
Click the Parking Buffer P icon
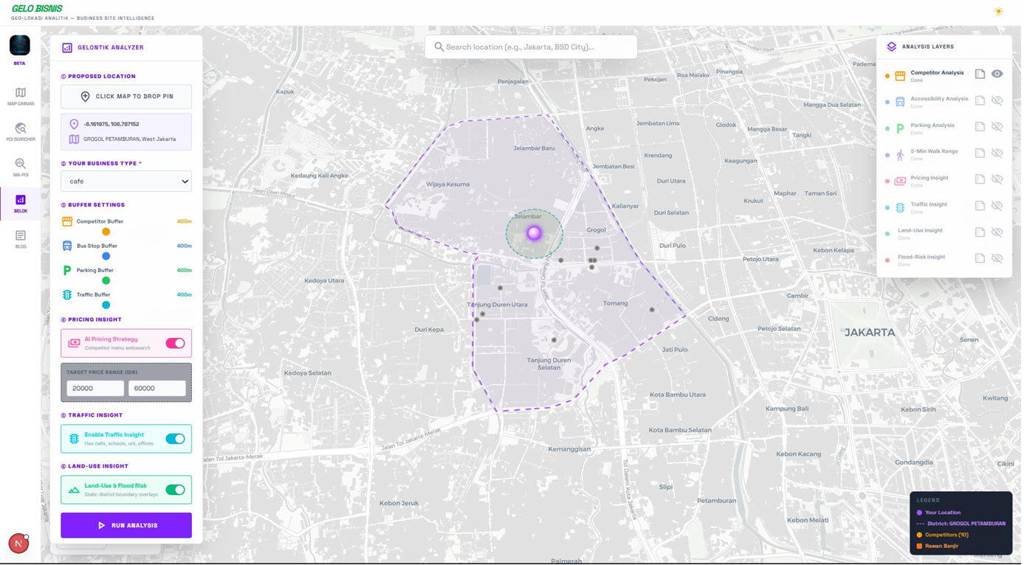coord(67,271)
